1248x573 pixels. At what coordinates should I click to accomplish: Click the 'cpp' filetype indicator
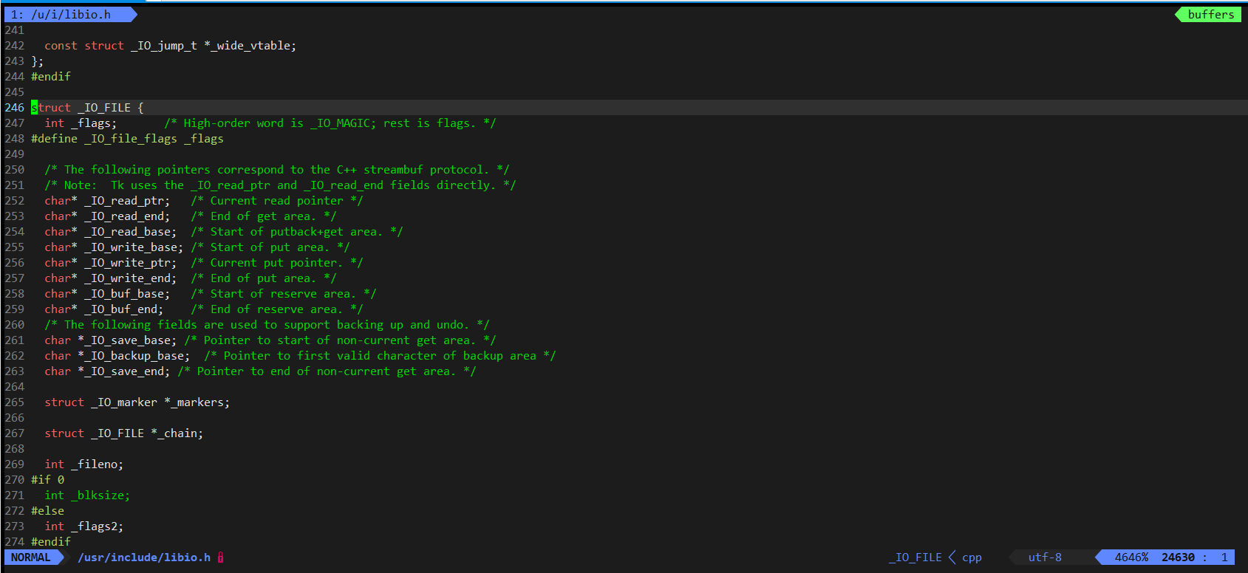click(972, 557)
